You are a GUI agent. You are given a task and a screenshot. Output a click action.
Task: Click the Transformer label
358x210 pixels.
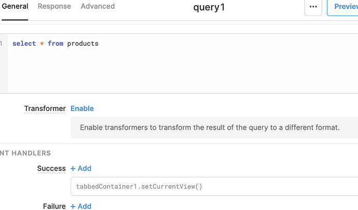coord(45,108)
